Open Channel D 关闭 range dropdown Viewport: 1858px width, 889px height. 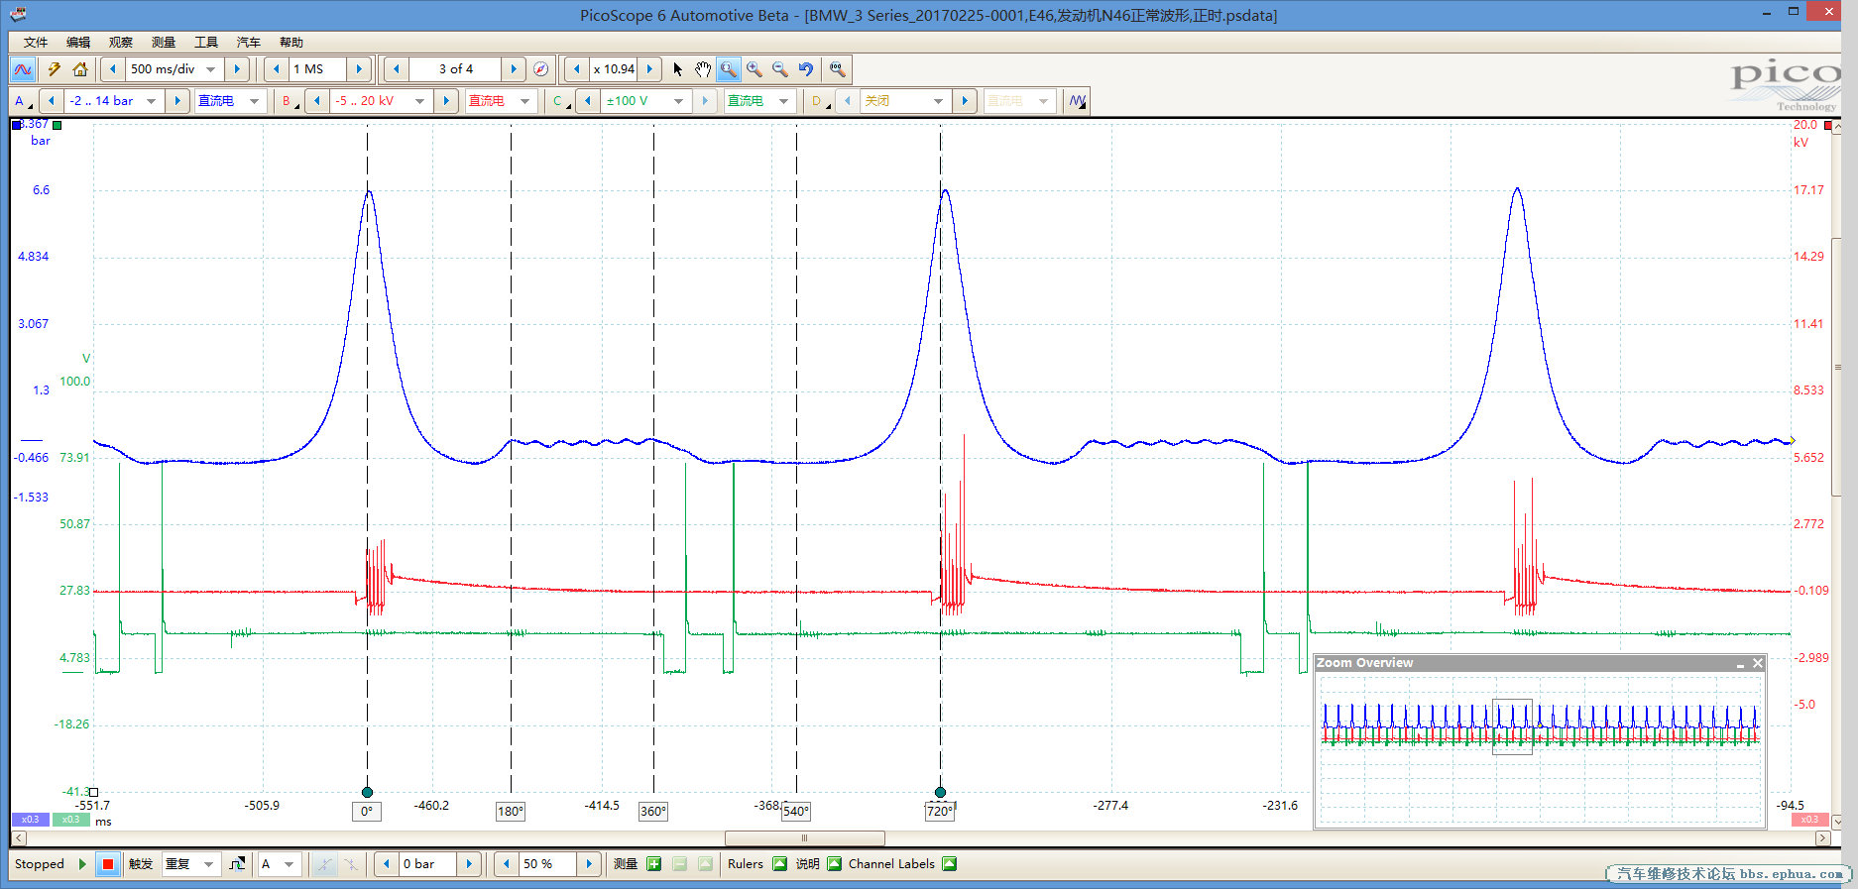tap(938, 101)
